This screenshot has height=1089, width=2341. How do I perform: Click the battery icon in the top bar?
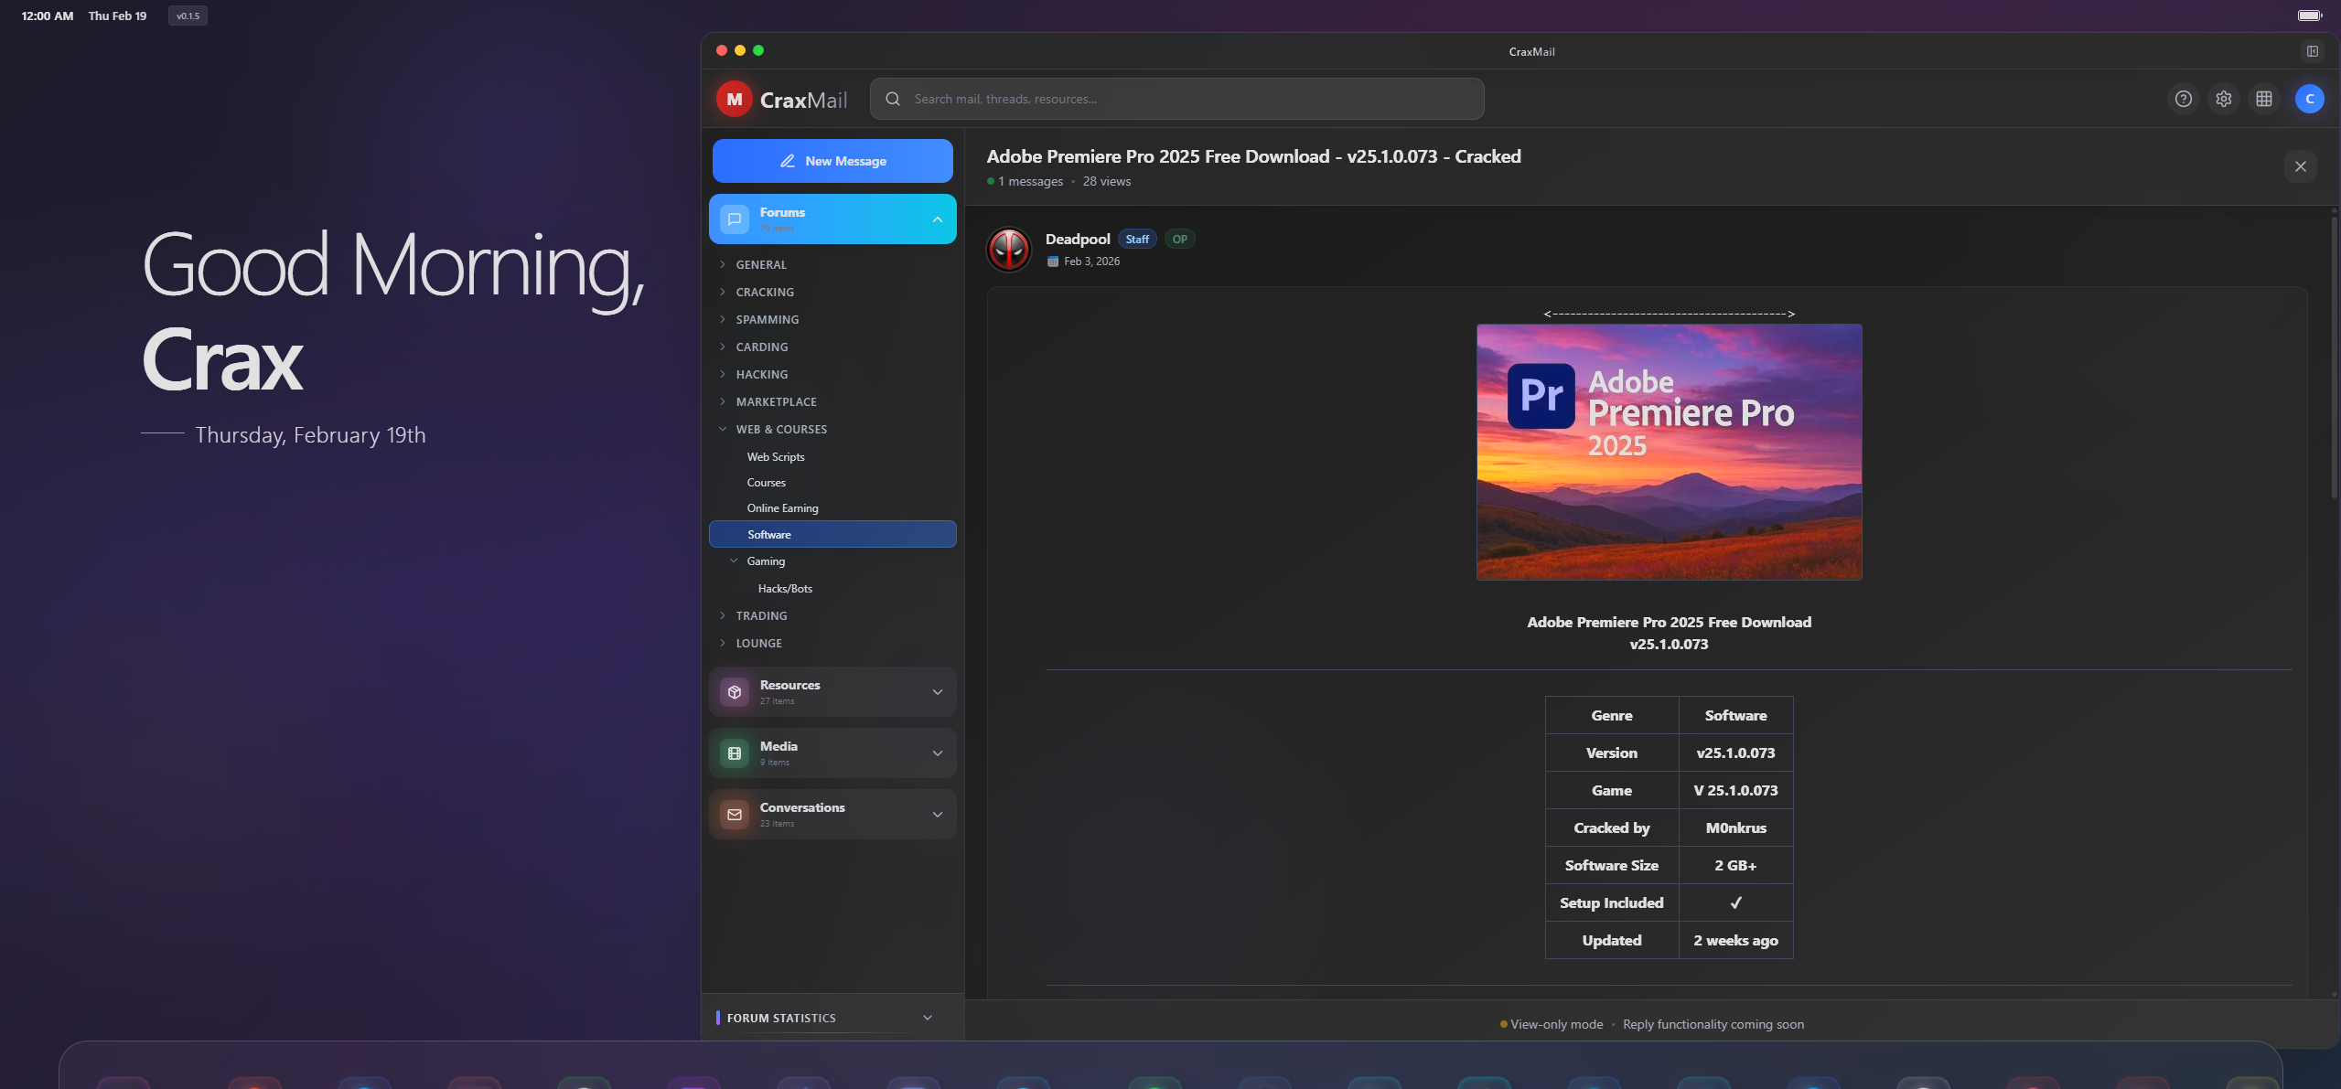[x=2310, y=16]
